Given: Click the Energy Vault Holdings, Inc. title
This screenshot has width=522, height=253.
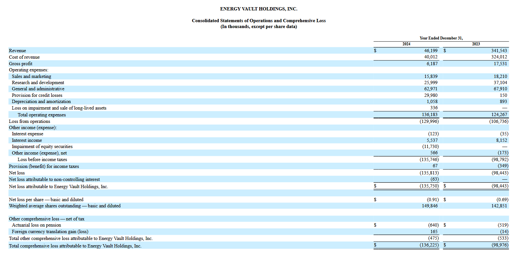Looking at the screenshot, I should (259, 9).
